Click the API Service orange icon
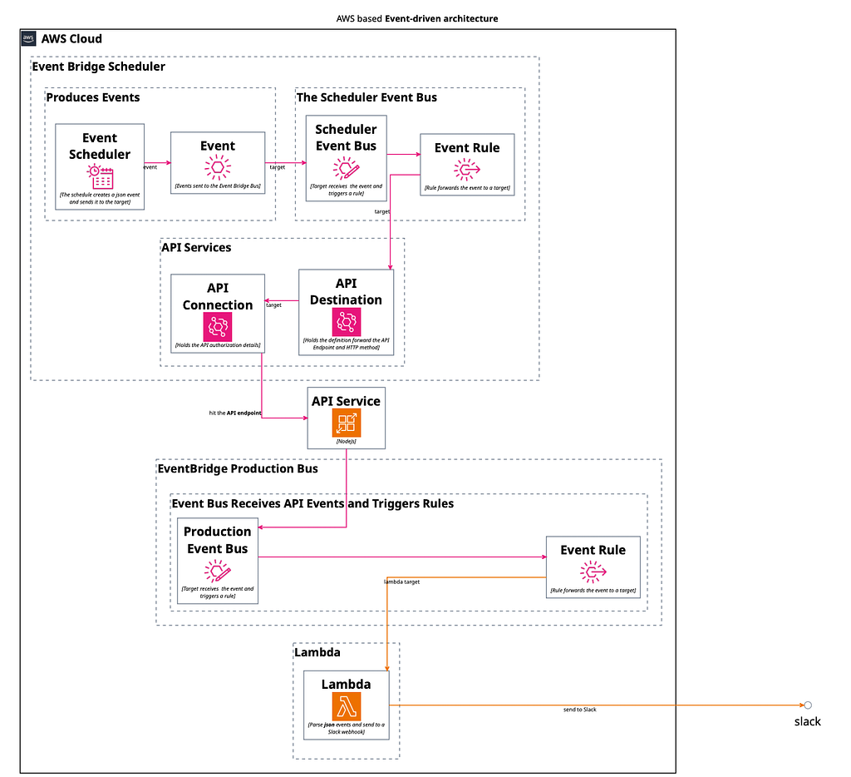The height and width of the screenshot is (777, 851). coord(347,423)
